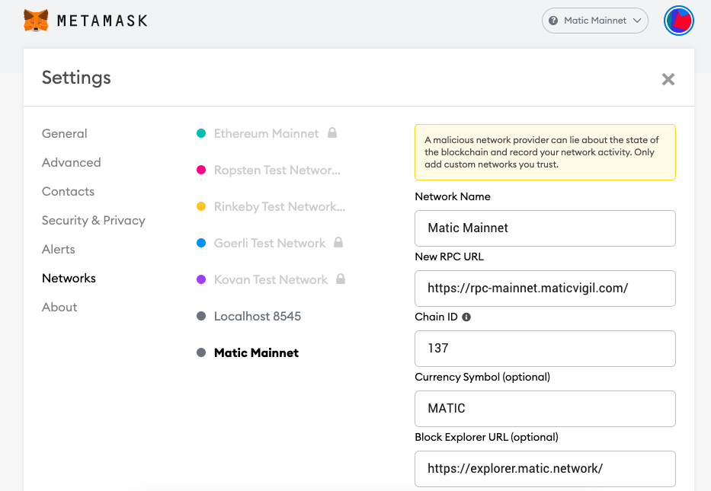Open the Advanced settings tab
Viewport: 711px width, 491px height.
[x=71, y=163]
